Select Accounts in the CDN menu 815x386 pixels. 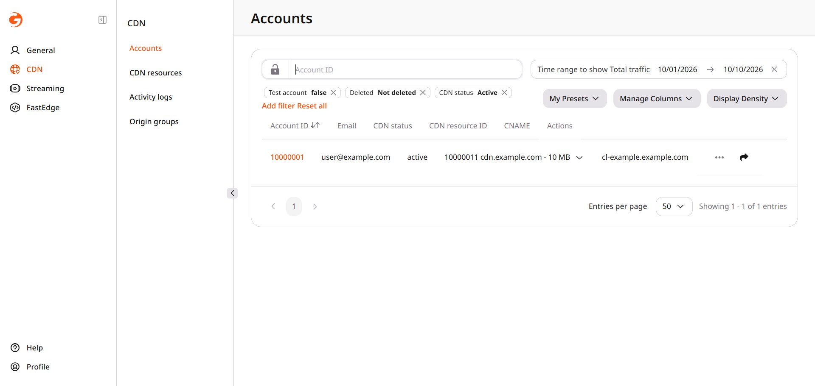click(146, 48)
